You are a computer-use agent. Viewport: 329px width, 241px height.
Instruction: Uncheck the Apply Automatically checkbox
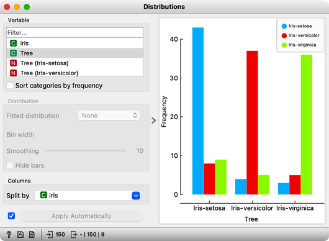pyautogui.click(x=11, y=216)
